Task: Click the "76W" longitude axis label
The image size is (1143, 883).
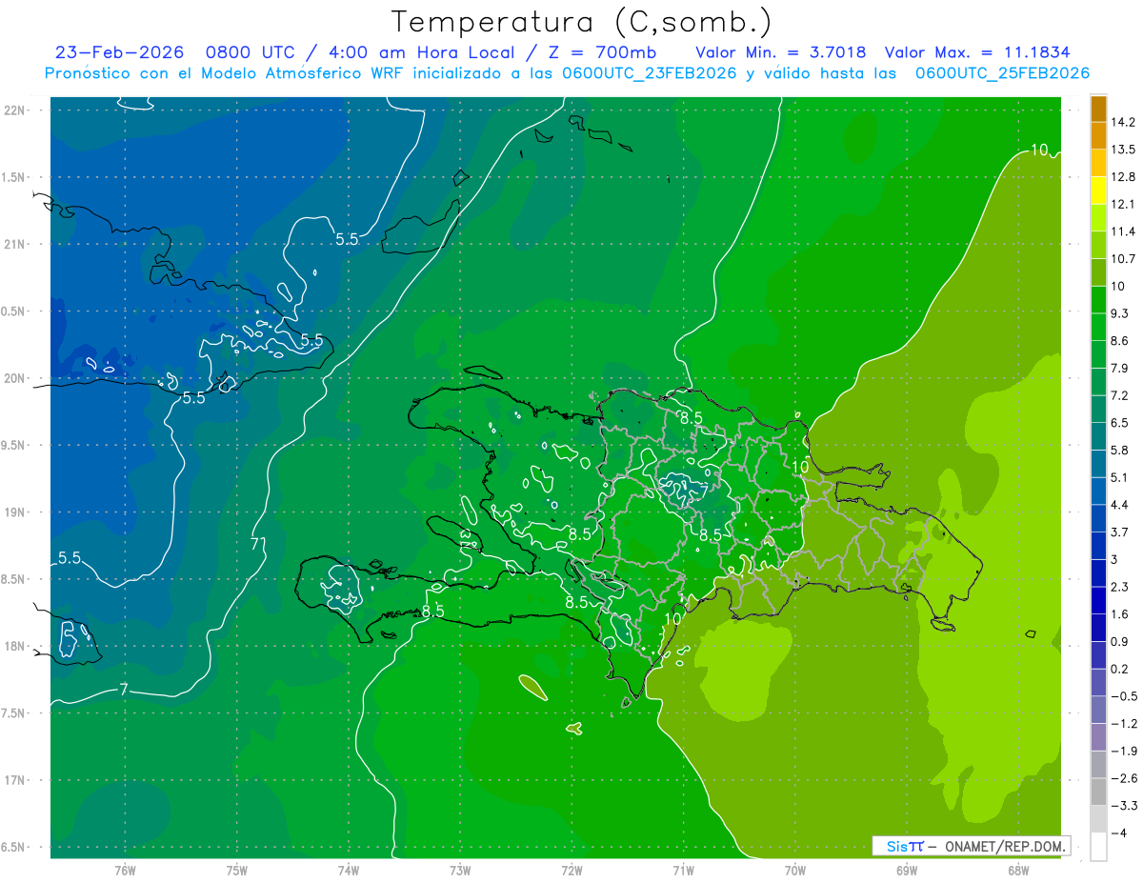Action: (x=125, y=871)
